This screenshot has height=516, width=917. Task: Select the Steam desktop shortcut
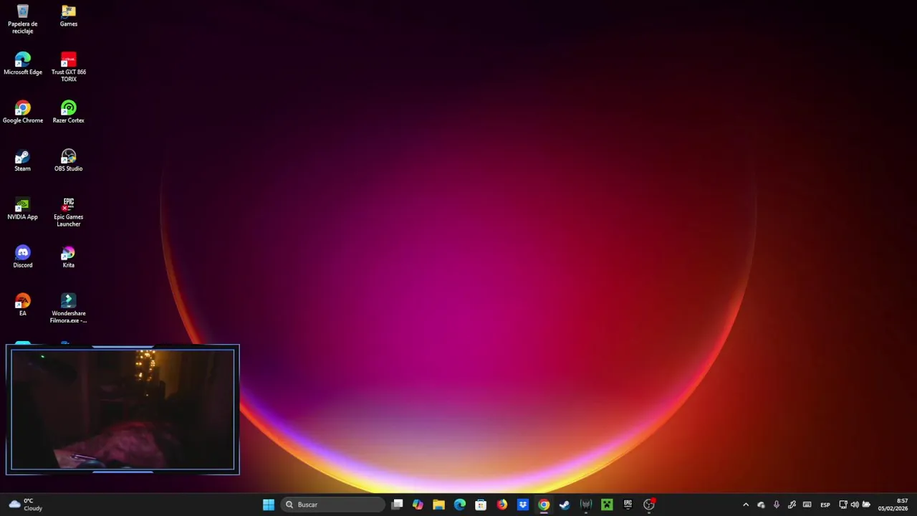(x=23, y=161)
